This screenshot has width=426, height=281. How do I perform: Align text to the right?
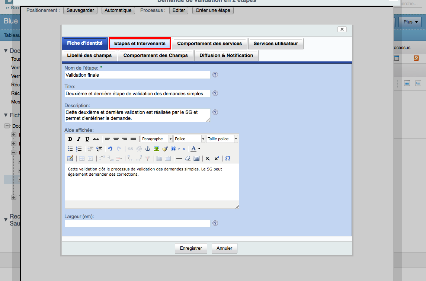click(x=125, y=139)
